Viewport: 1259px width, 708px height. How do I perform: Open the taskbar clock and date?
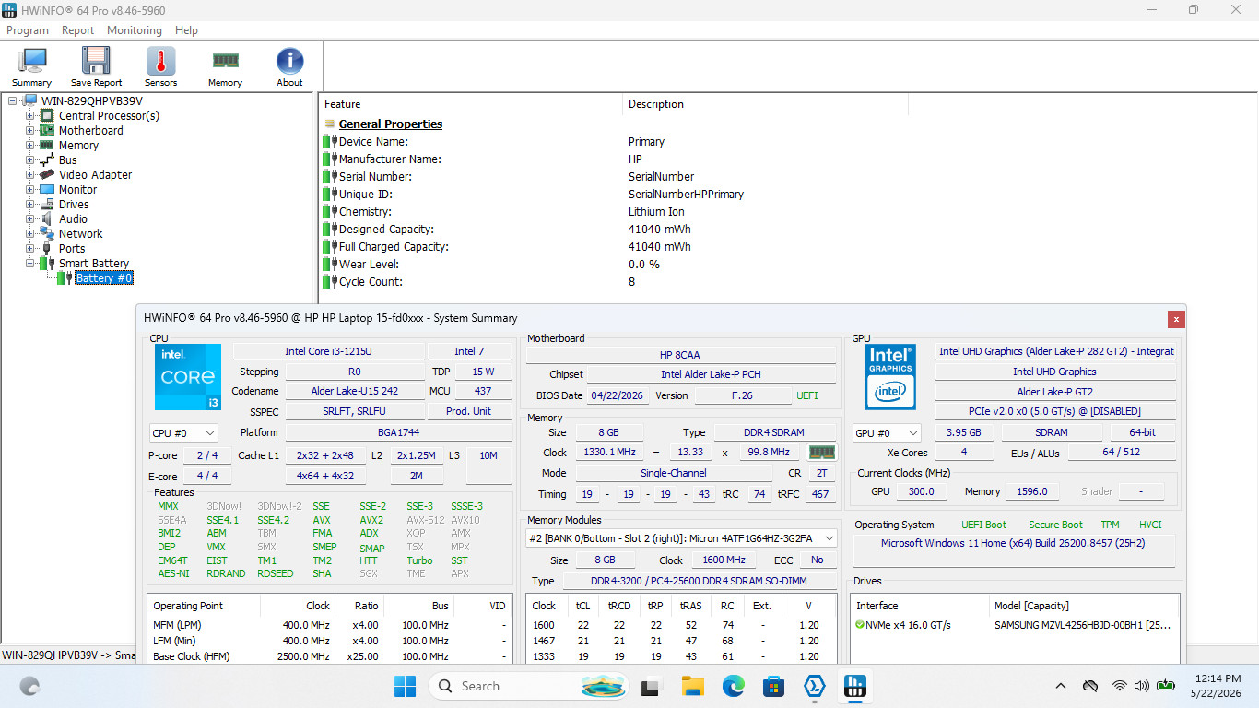click(1216, 686)
